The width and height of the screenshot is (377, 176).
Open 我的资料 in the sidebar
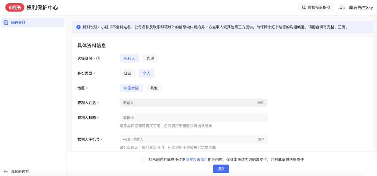18,23
